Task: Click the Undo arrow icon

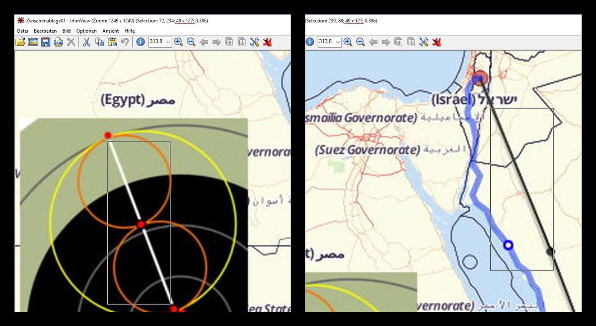Action: pos(125,42)
